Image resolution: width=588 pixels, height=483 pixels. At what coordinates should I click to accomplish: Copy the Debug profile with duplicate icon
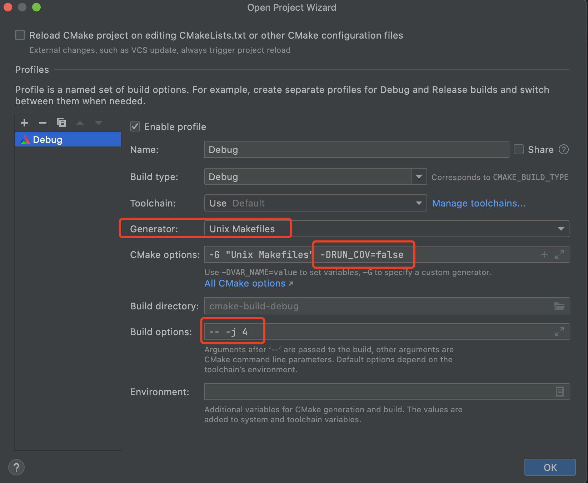click(x=61, y=123)
